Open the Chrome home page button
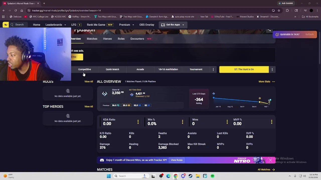This screenshot has height=180, width=321. [22, 10]
